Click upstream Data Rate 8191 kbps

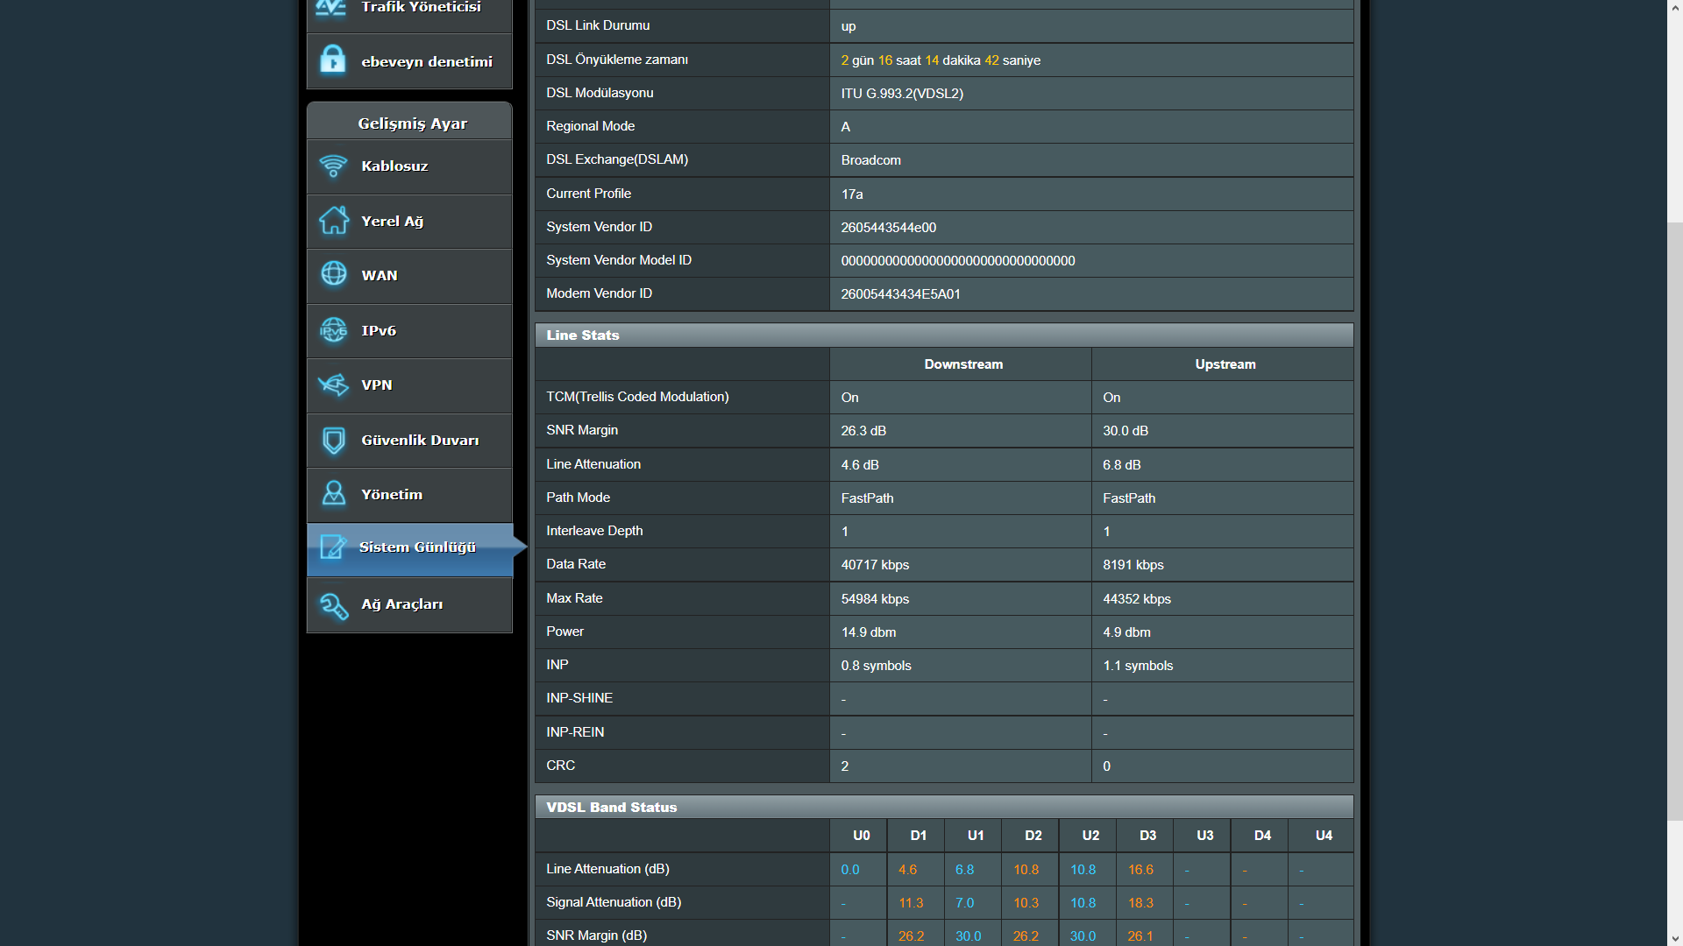pyautogui.click(x=1133, y=565)
